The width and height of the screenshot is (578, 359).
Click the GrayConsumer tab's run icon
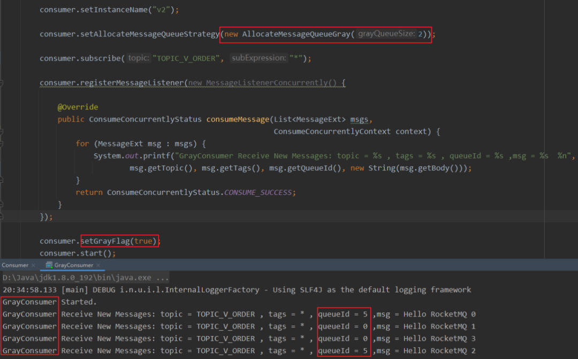click(x=49, y=265)
